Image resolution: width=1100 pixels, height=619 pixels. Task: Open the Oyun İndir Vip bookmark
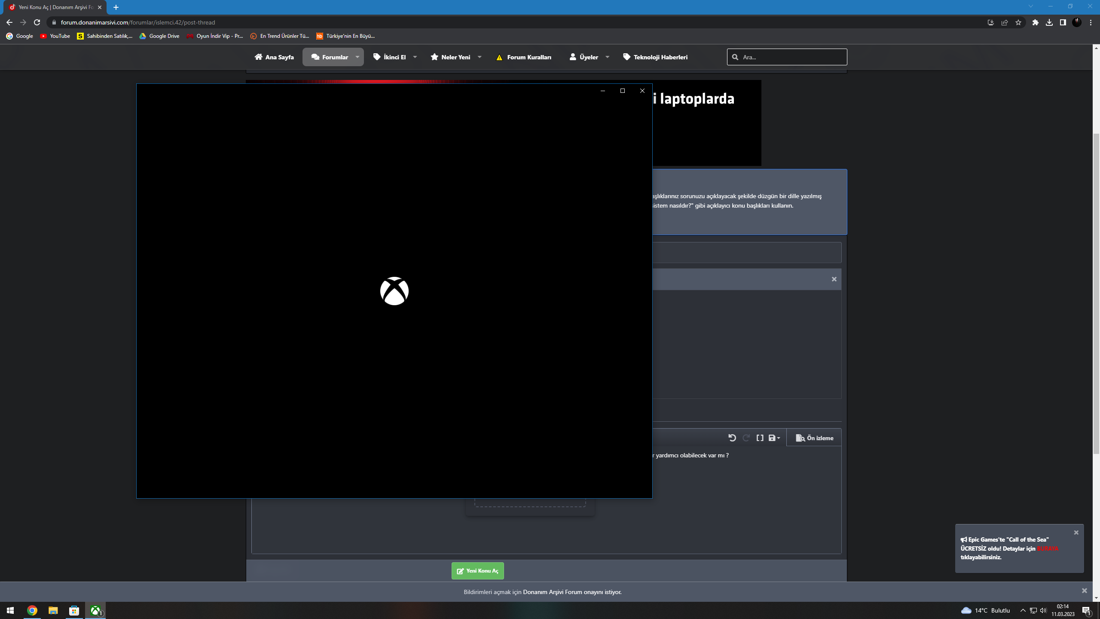click(x=215, y=36)
